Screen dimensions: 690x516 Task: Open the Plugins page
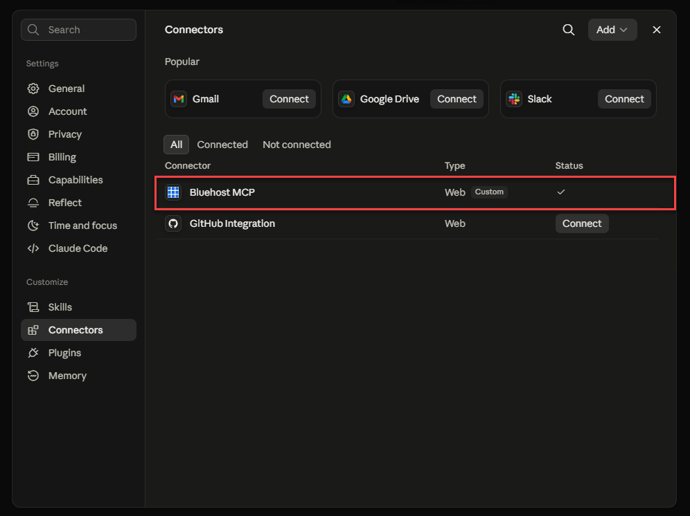coord(78,353)
